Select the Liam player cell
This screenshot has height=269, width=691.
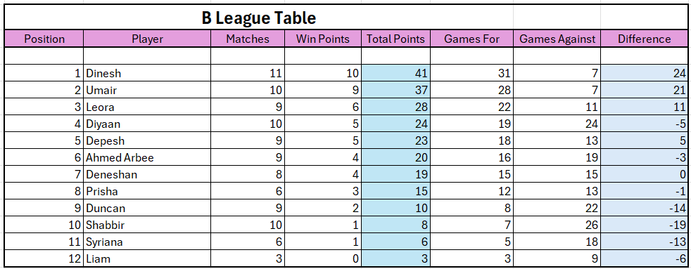pos(147,258)
